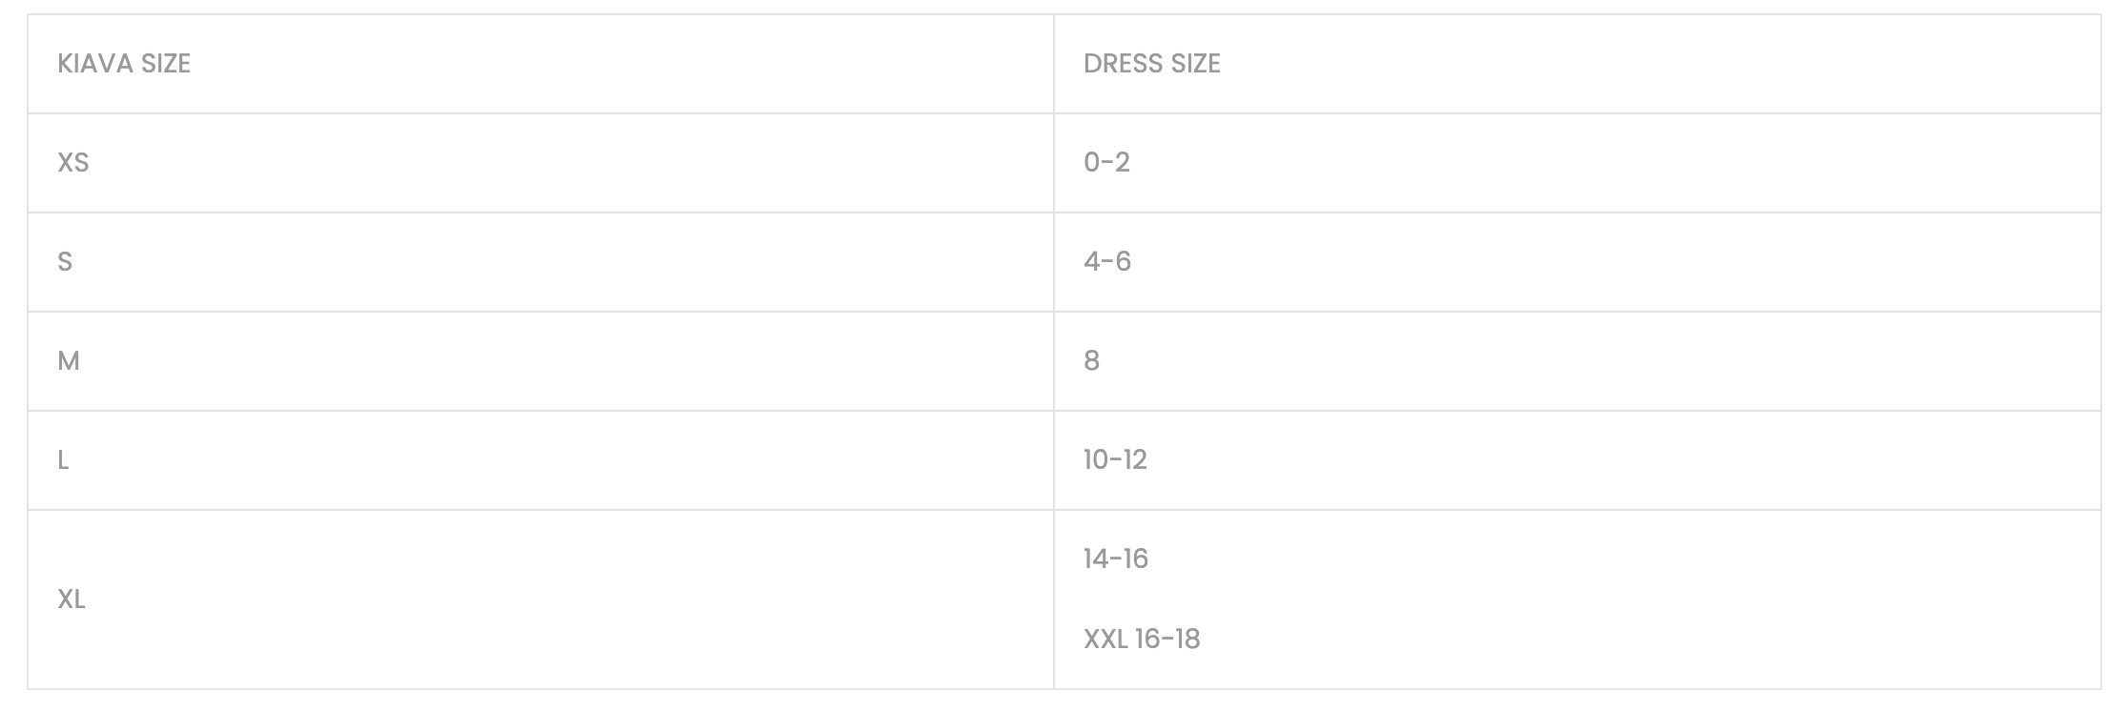
Task: Click the word SIZE after KIAVA
Action: 166,64
